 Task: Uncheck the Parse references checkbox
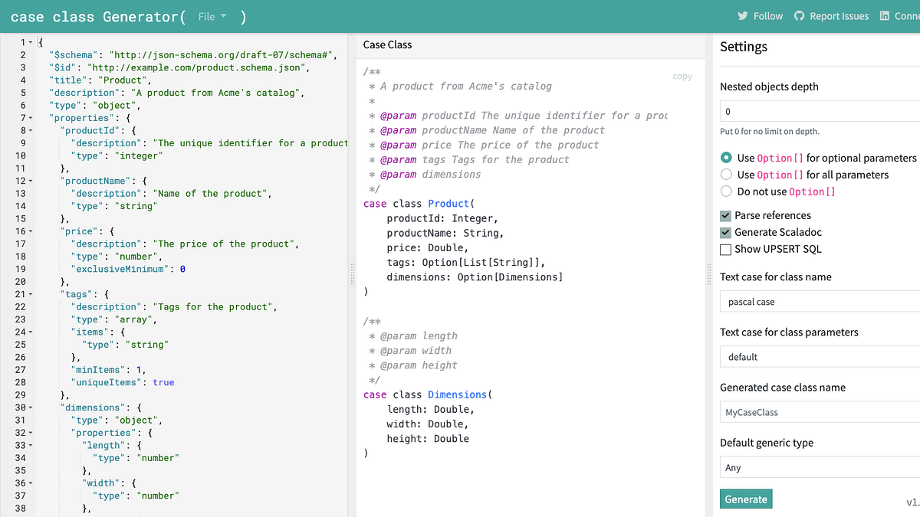click(724, 215)
